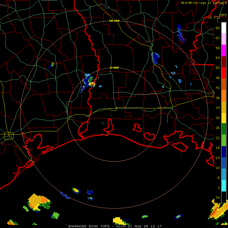Screen dimensions: 228x228
Task: Click the legend value 38
Action: pos(218,98)
